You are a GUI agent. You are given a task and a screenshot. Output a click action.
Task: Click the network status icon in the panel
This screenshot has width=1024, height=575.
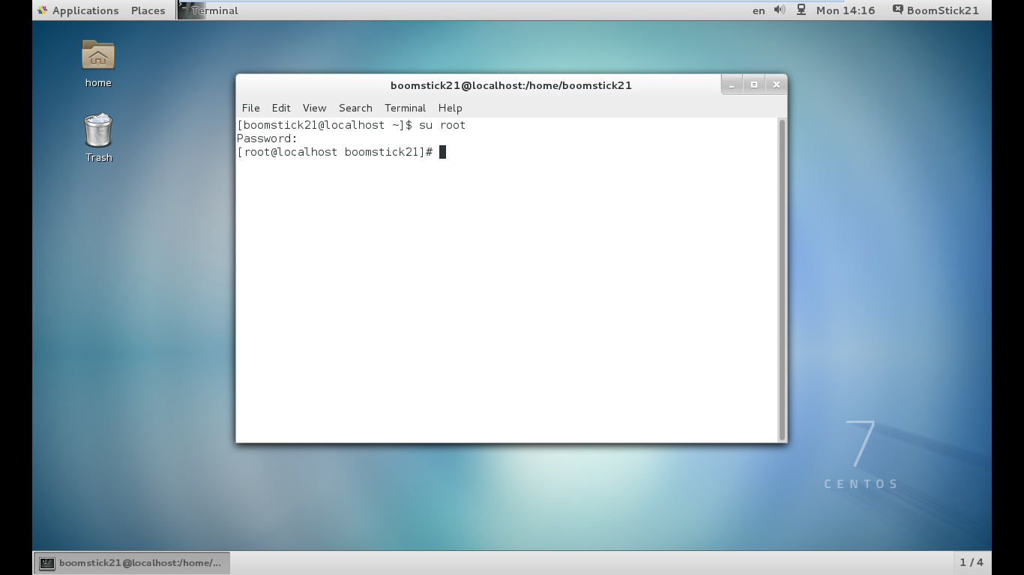coord(801,10)
